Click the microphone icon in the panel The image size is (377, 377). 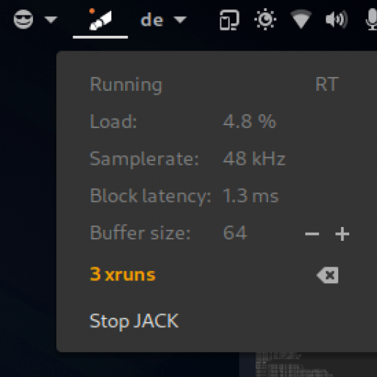(x=372, y=19)
